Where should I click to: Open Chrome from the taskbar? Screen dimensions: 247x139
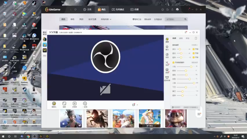[28, 136]
